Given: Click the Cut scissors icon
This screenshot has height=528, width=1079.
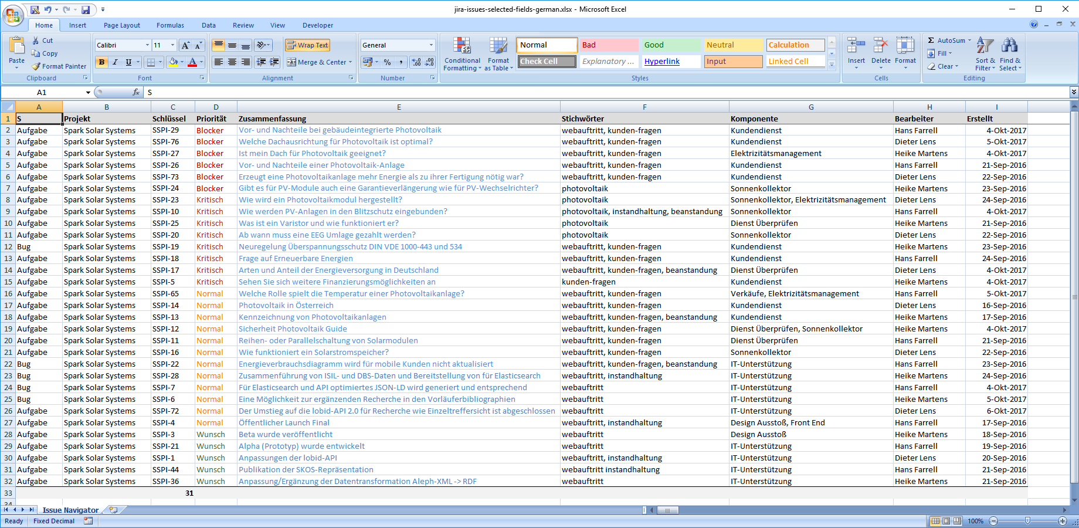Looking at the screenshot, I should coord(36,40).
